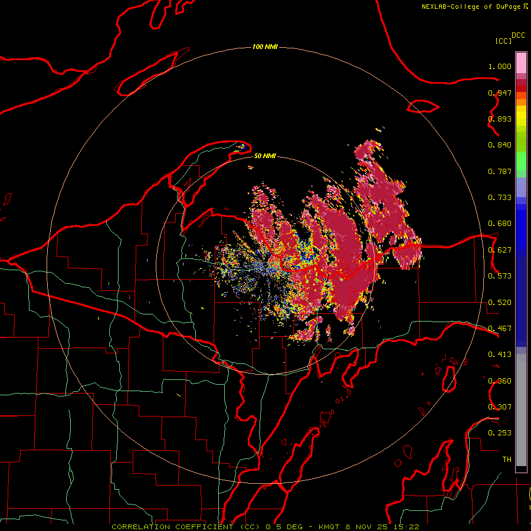Click the 8 NOV 25 15:22 timestamp
Screen dimensions: 531x531
382,527
